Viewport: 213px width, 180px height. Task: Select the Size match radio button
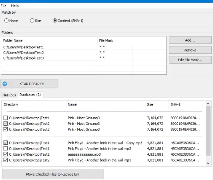pyautogui.click(x=32, y=21)
